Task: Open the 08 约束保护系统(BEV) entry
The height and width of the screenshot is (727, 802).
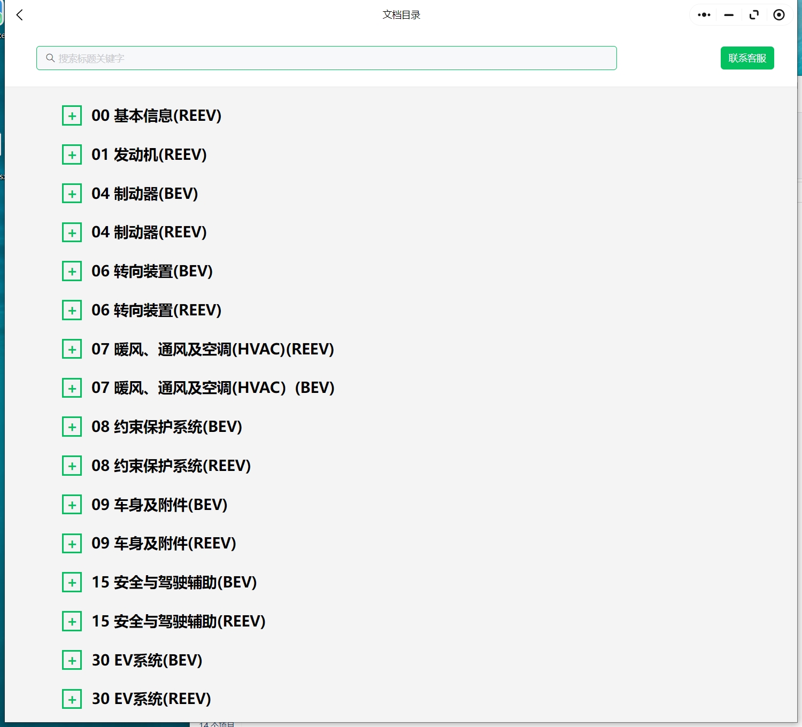Action: pos(167,427)
